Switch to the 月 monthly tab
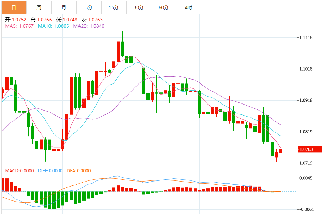Screen dimensions: 324x214 (x=64, y=7)
